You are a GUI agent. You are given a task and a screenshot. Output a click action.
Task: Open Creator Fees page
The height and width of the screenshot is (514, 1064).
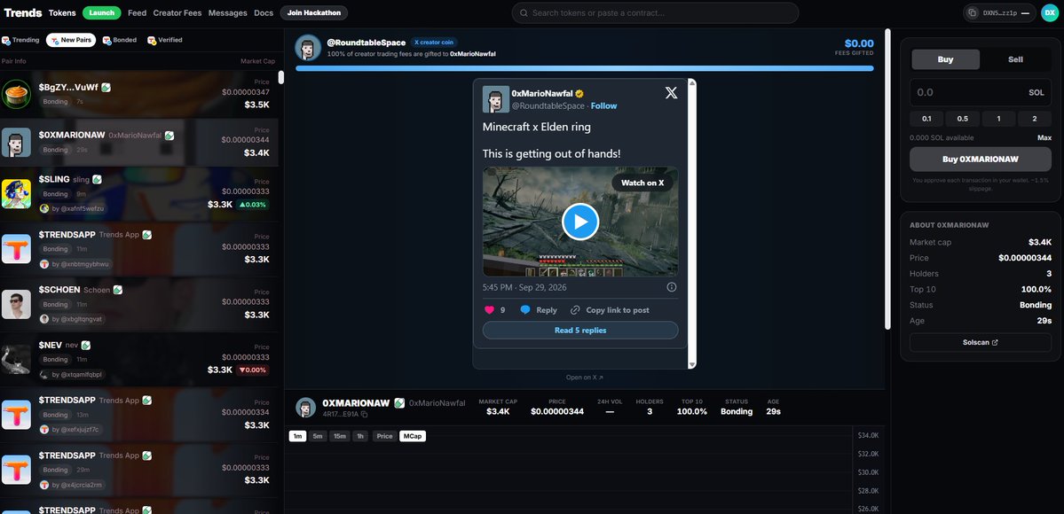(x=177, y=13)
